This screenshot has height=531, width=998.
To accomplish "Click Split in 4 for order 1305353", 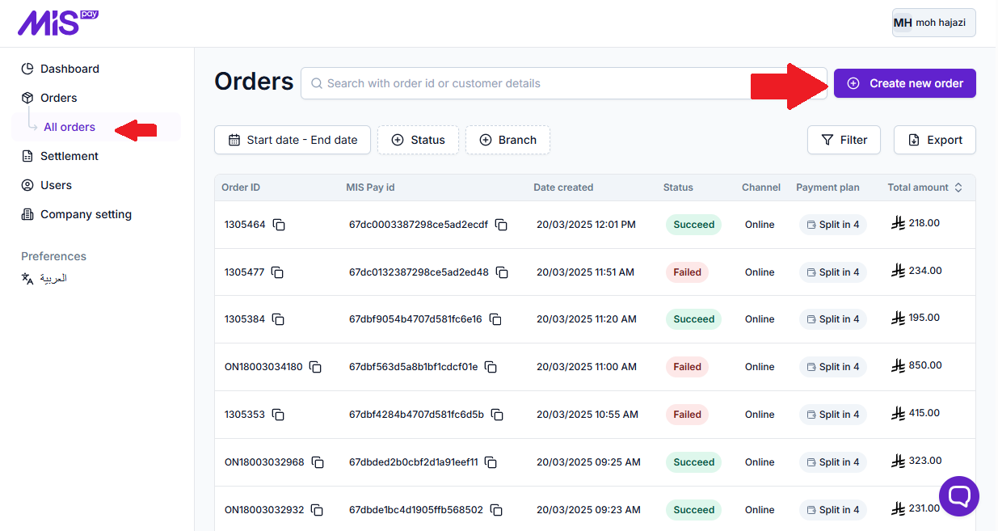I will [833, 415].
